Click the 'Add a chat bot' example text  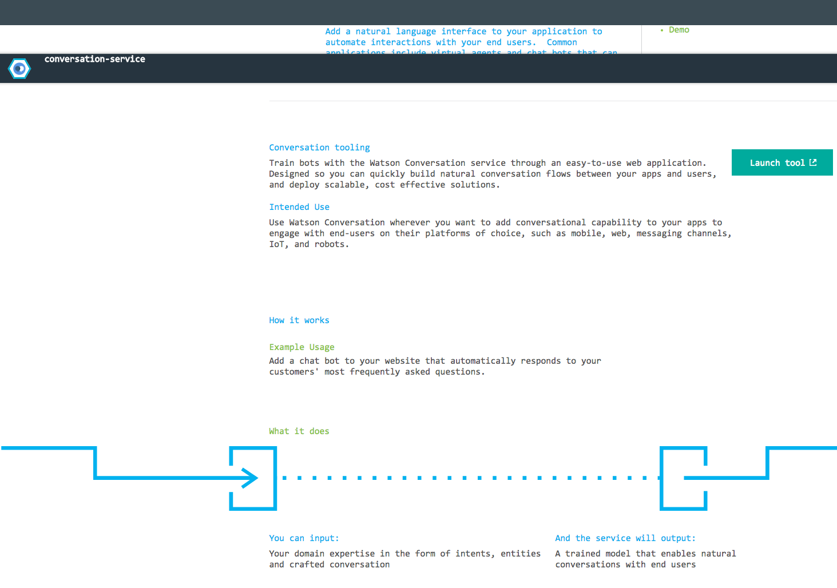click(x=435, y=366)
